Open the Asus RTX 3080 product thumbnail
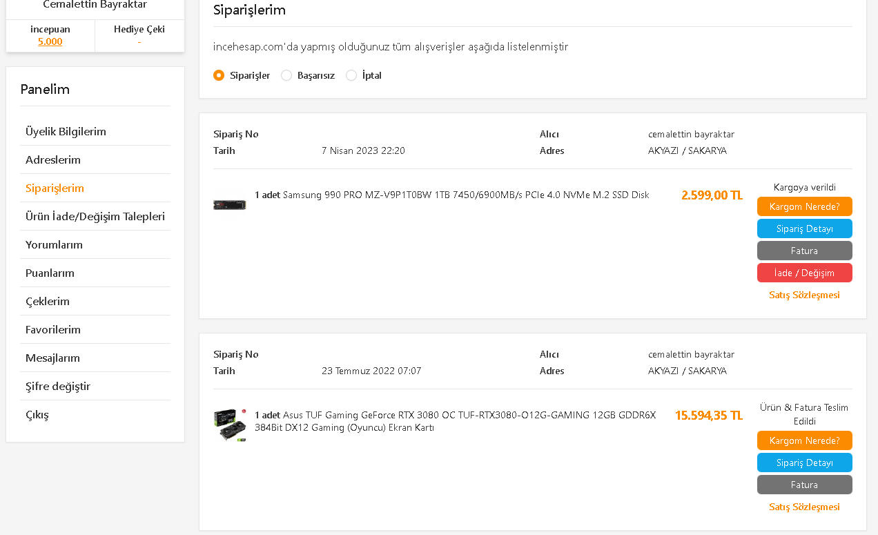Screen dimensions: 878x535 [229, 425]
